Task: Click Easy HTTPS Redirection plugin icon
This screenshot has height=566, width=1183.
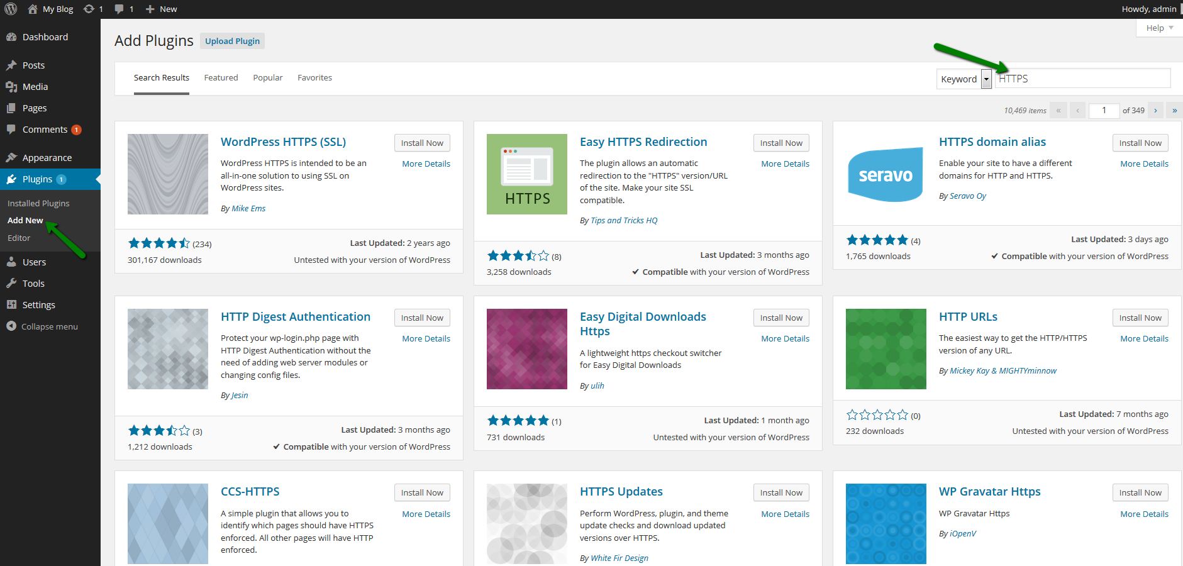Action: (527, 174)
